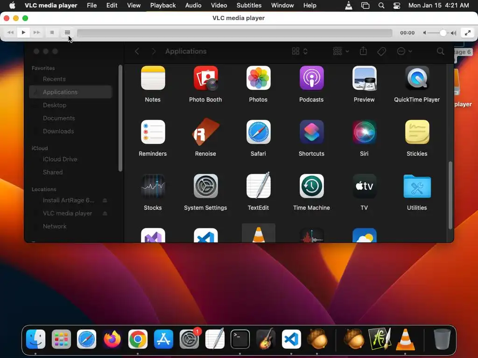This screenshot has width=478, height=358.
Task: Click the VLC playback progress bar
Action: 234,33
